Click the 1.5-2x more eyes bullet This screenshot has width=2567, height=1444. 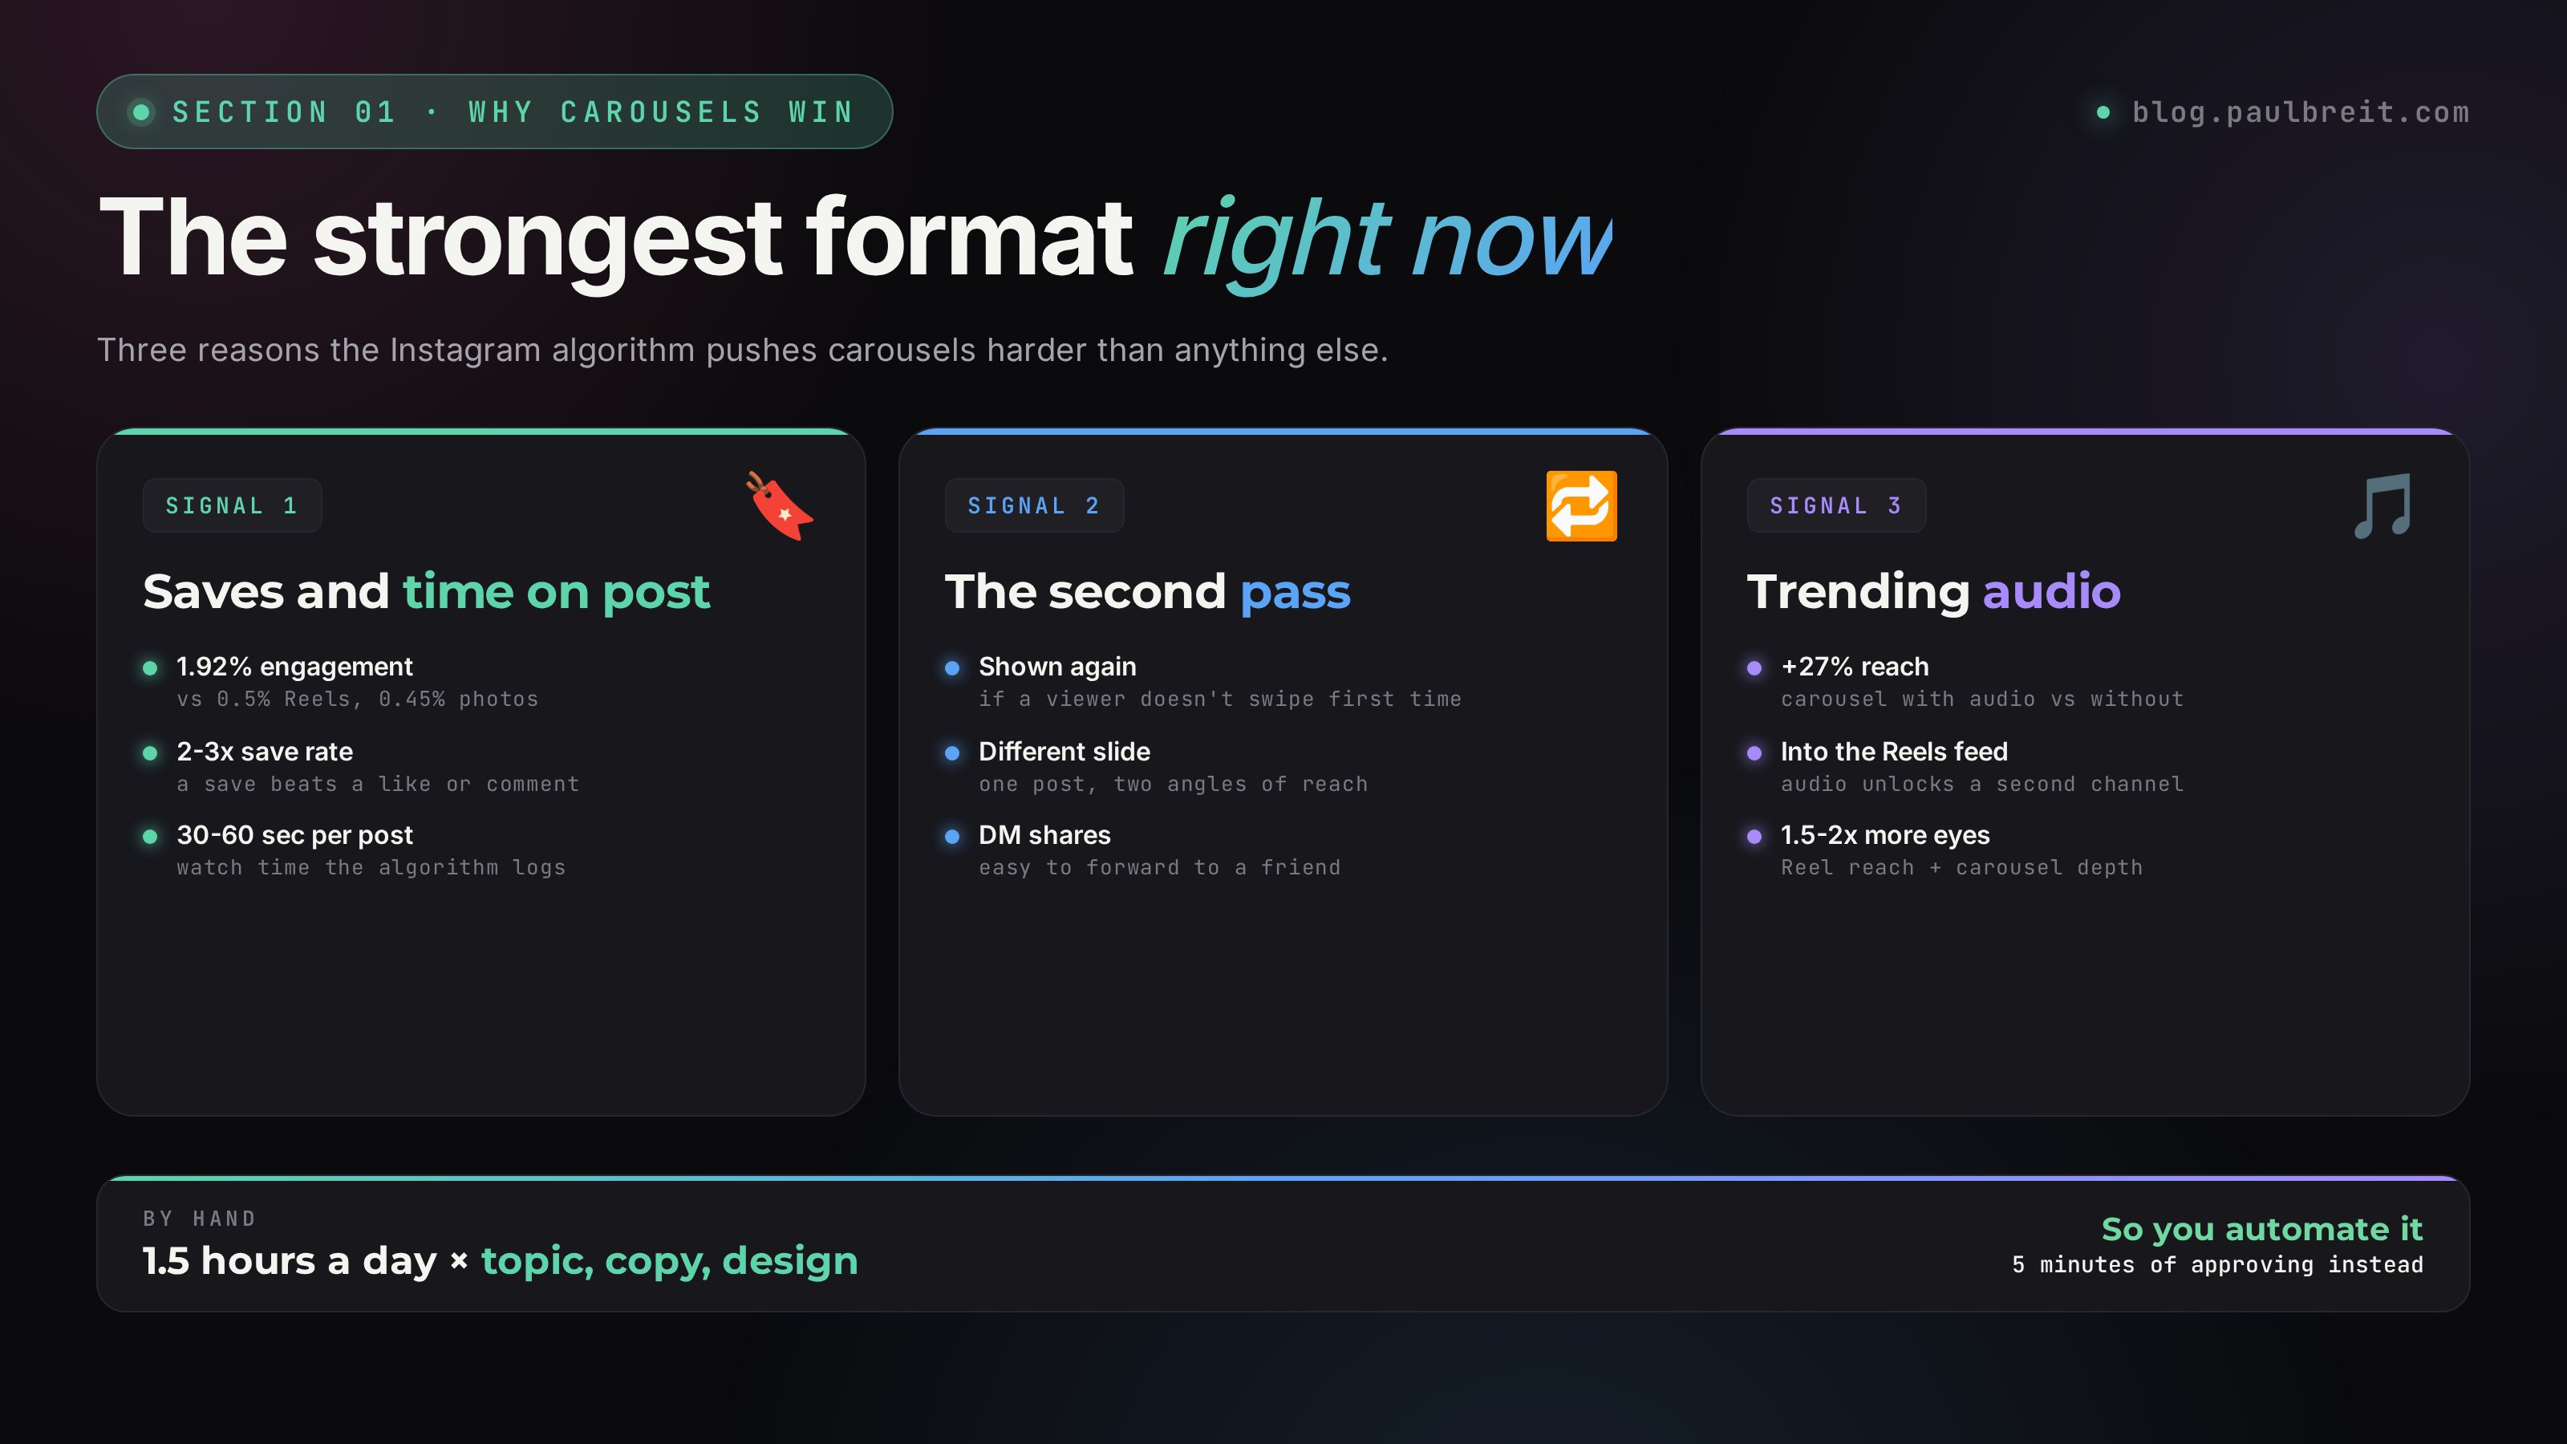pos(1885,835)
